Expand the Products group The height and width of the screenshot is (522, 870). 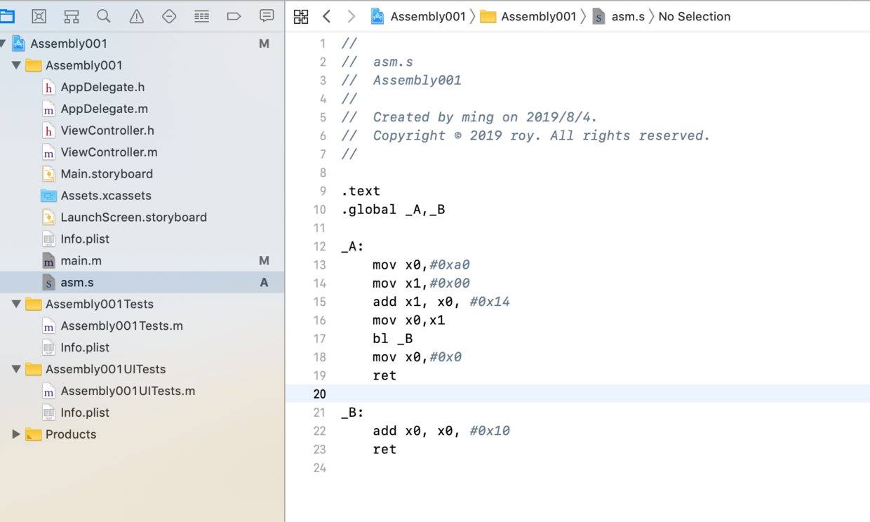[x=15, y=434]
